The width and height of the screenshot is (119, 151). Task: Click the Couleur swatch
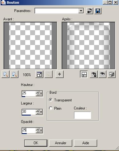pos(82,115)
